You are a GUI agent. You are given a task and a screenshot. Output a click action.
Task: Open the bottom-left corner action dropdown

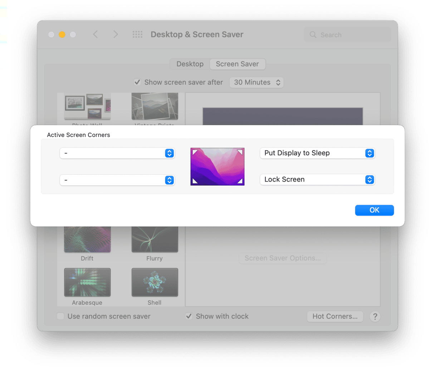coord(117,180)
